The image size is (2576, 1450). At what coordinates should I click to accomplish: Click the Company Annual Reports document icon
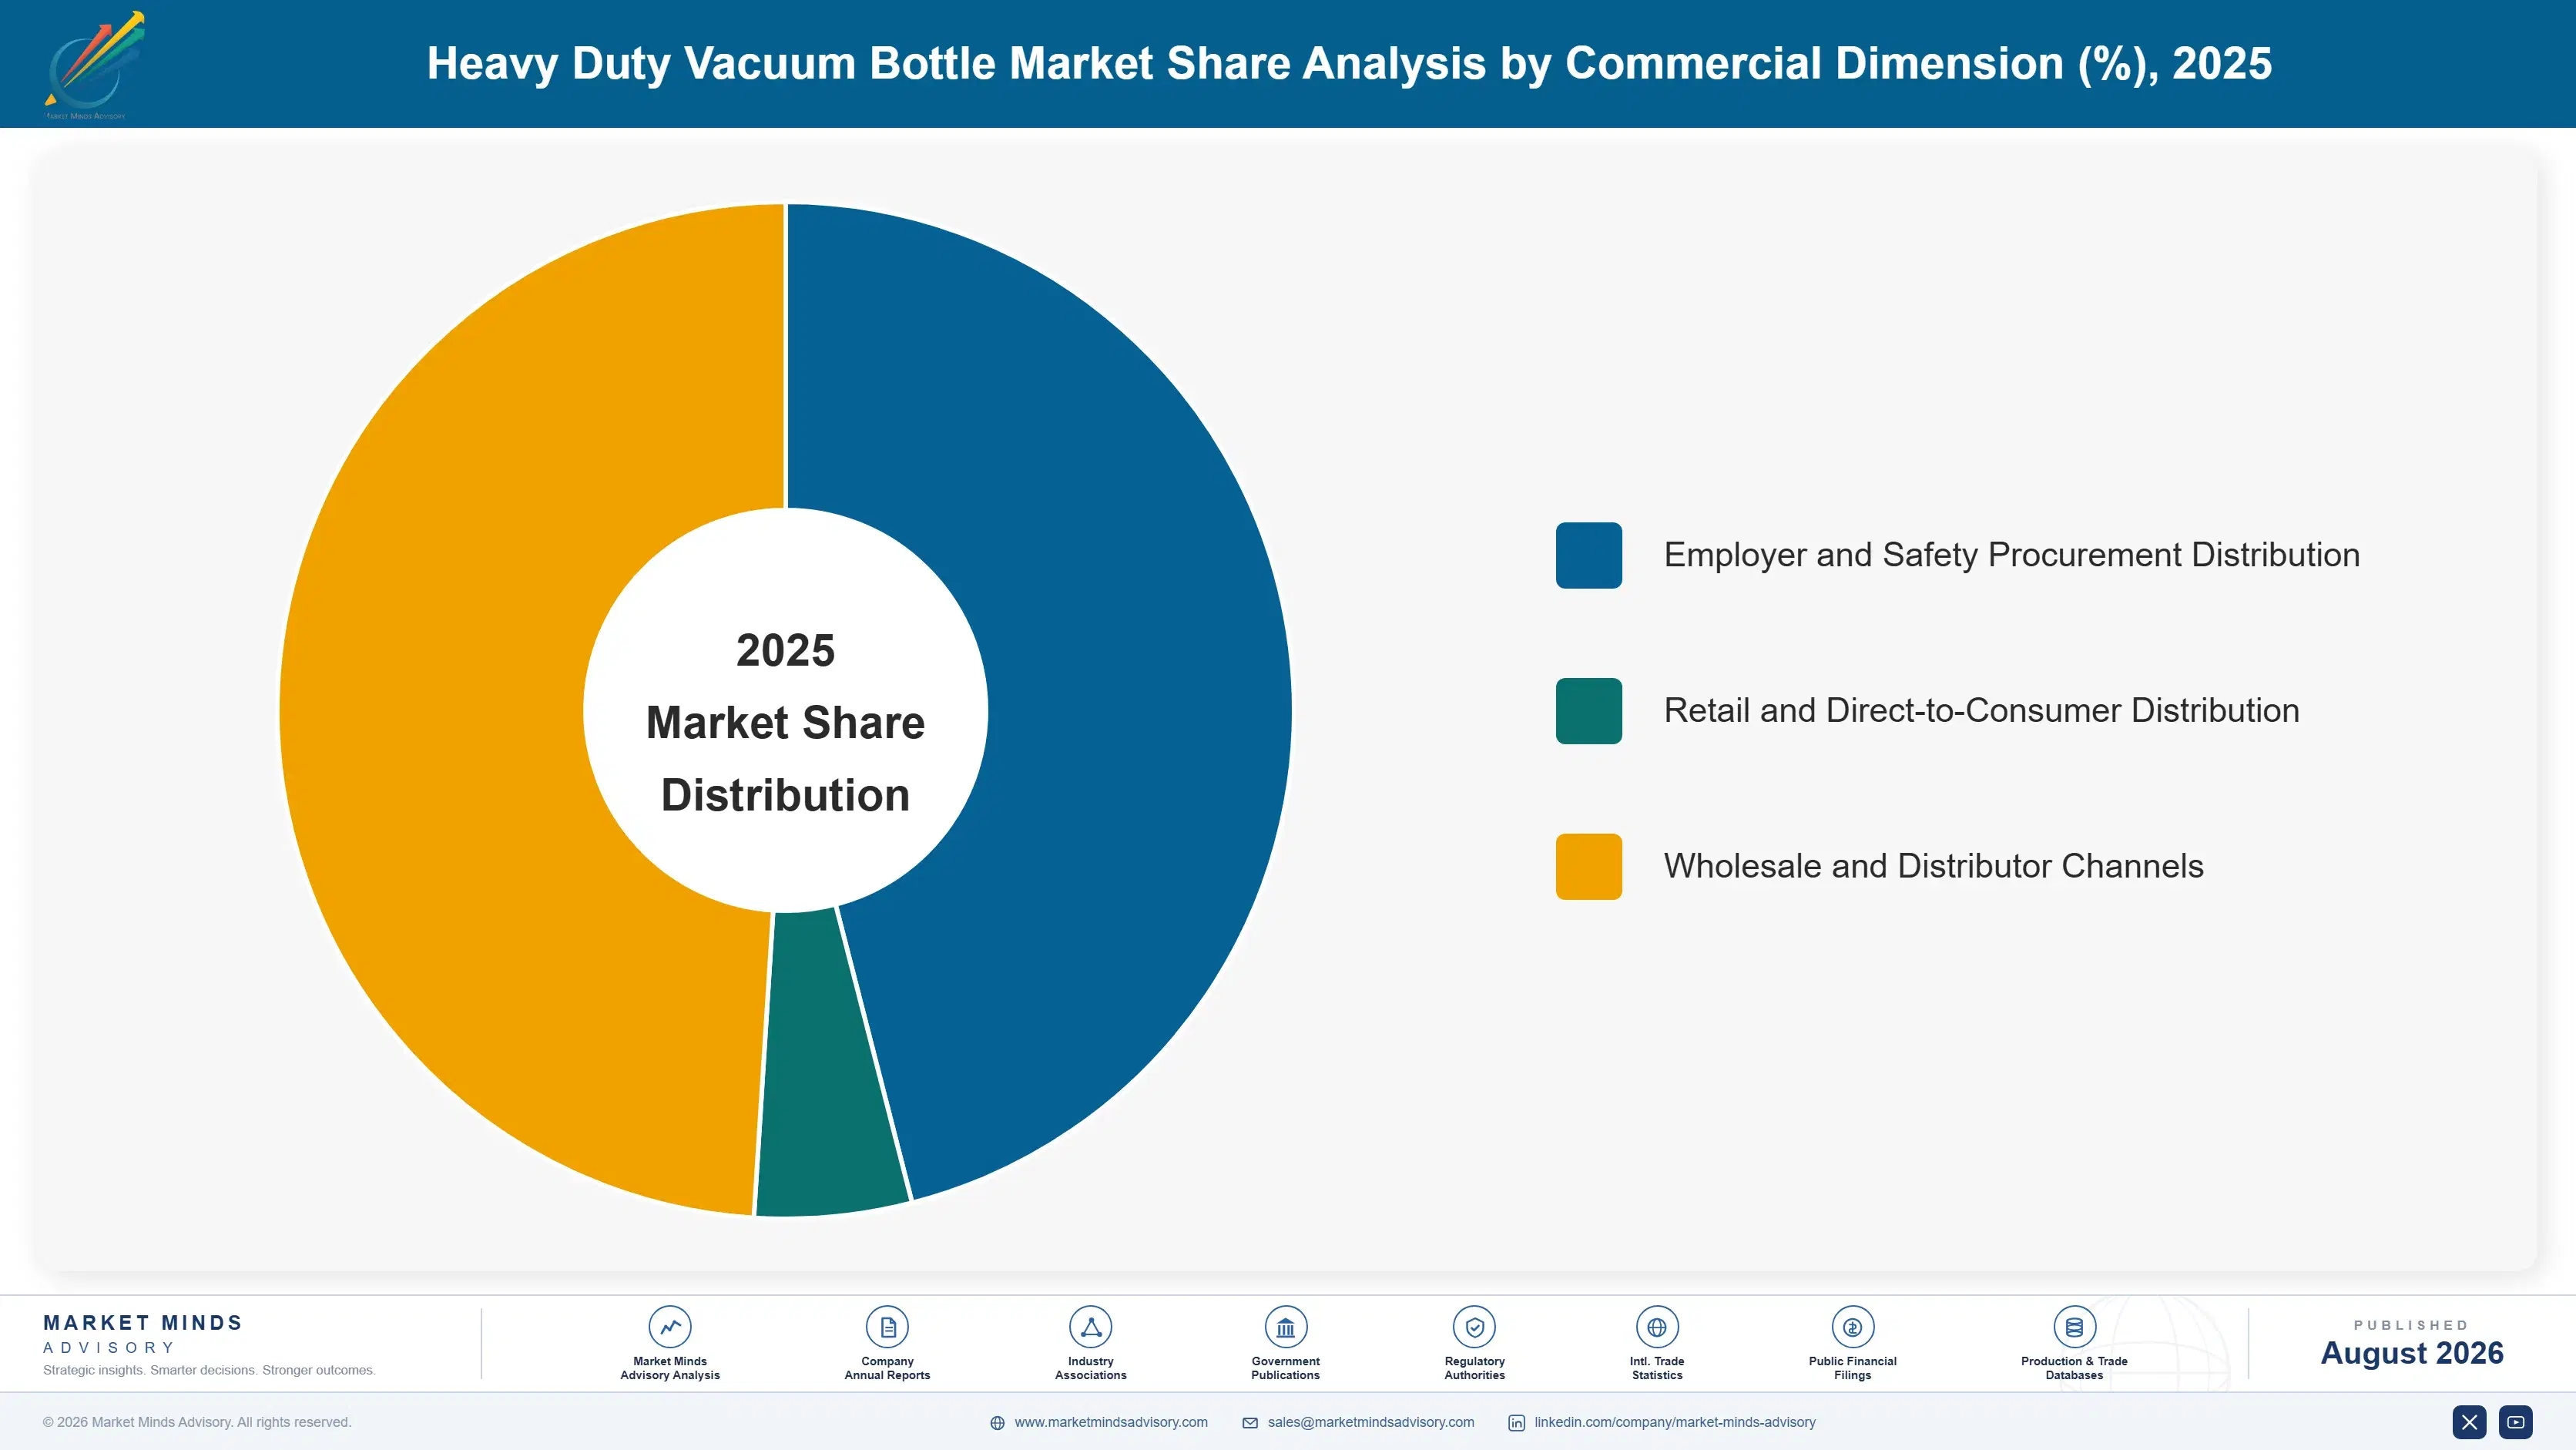887,1327
